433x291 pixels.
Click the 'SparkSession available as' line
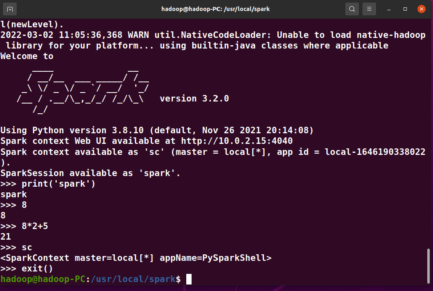click(x=90, y=173)
